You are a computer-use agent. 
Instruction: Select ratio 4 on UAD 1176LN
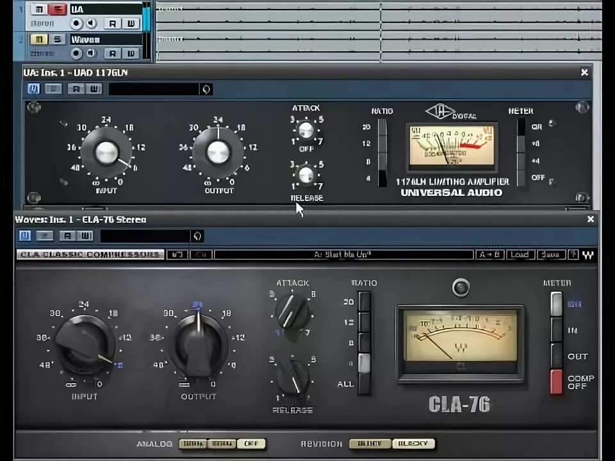(x=382, y=179)
